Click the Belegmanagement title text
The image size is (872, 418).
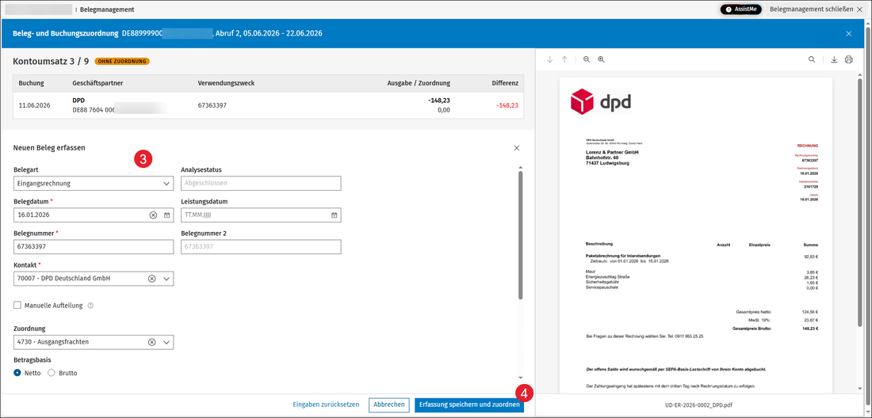point(107,9)
